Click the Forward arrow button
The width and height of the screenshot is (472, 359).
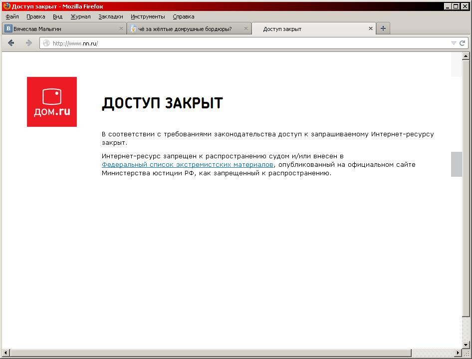[x=28, y=43]
